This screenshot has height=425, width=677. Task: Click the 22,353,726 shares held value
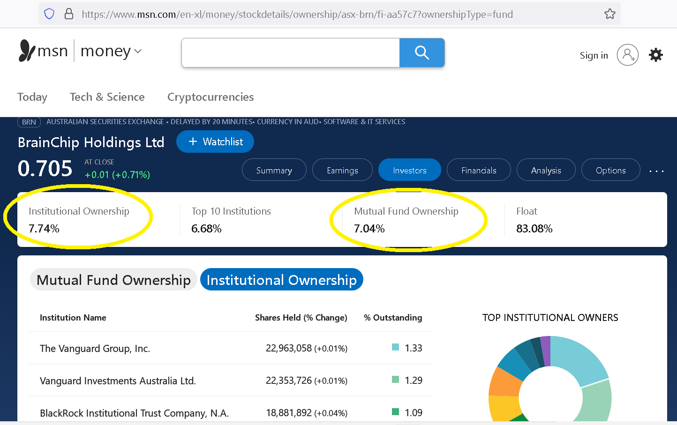click(289, 380)
